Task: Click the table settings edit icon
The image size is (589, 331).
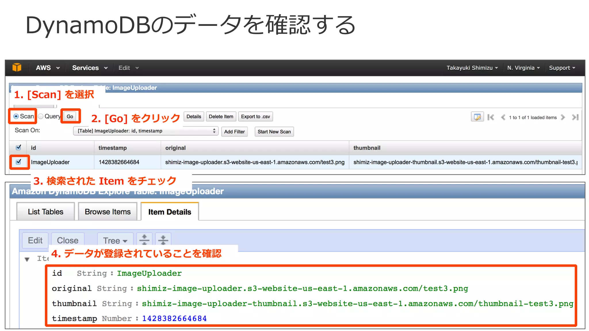Action: coord(477,117)
